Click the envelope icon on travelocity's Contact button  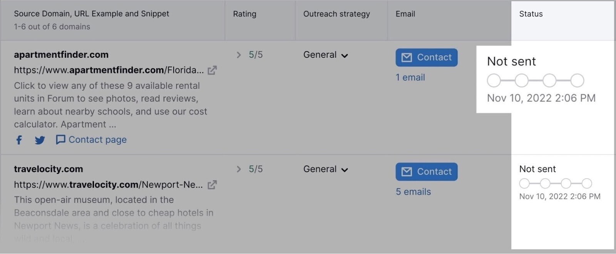point(406,172)
